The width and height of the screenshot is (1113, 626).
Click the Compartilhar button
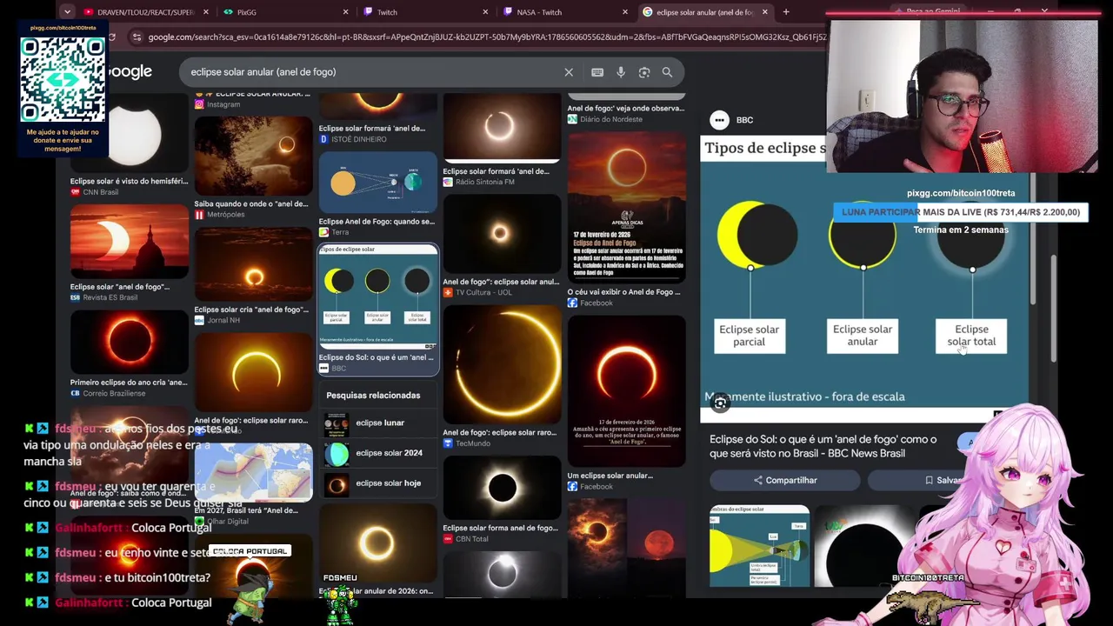(x=785, y=480)
